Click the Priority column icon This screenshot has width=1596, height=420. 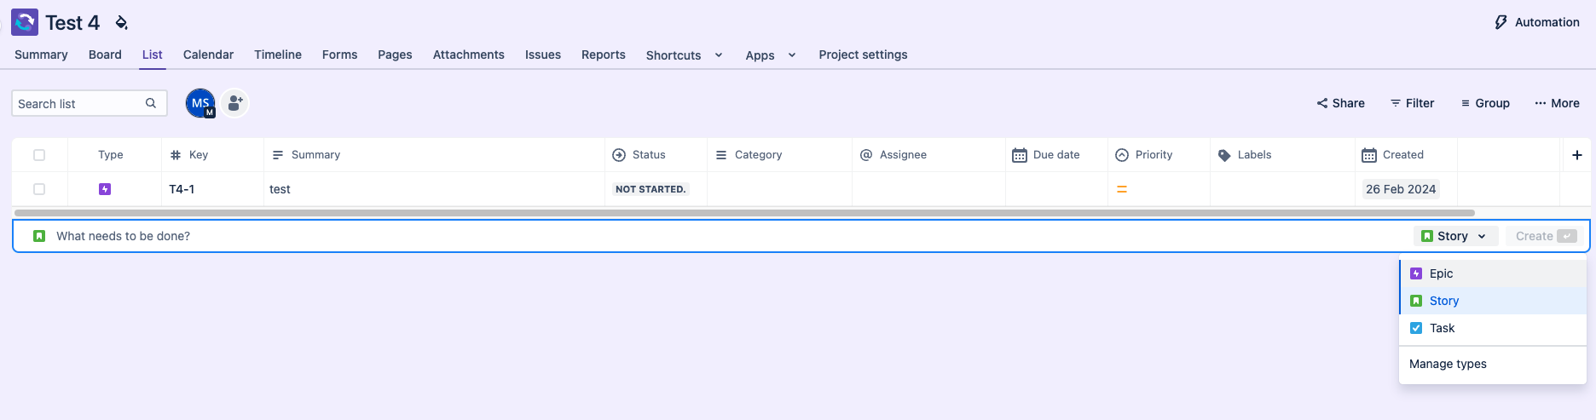pyautogui.click(x=1122, y=155)
